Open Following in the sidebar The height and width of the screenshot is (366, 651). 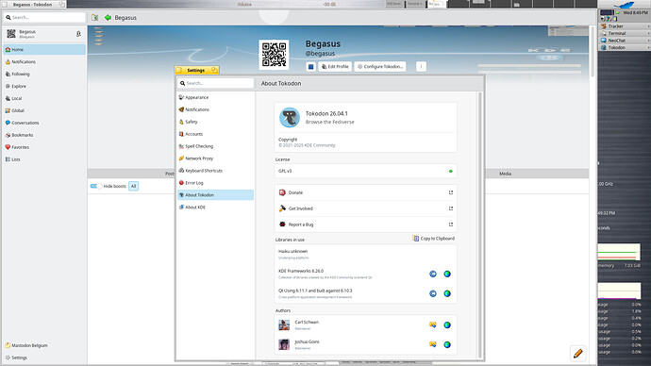pos(44,74)
